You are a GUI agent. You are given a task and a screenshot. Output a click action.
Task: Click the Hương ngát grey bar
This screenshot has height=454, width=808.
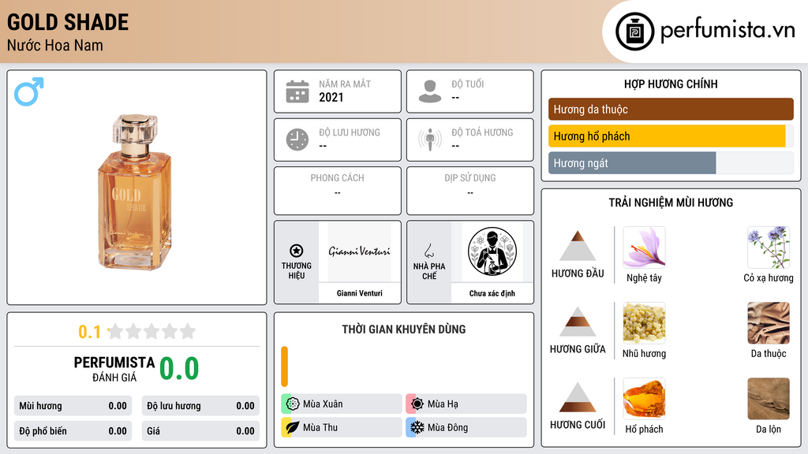tap(632, 163)
